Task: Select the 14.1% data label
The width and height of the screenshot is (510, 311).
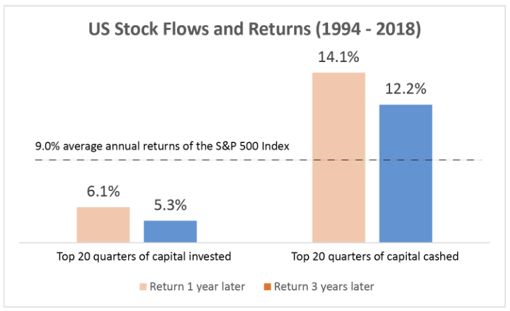Action: (x=339, y=58)
